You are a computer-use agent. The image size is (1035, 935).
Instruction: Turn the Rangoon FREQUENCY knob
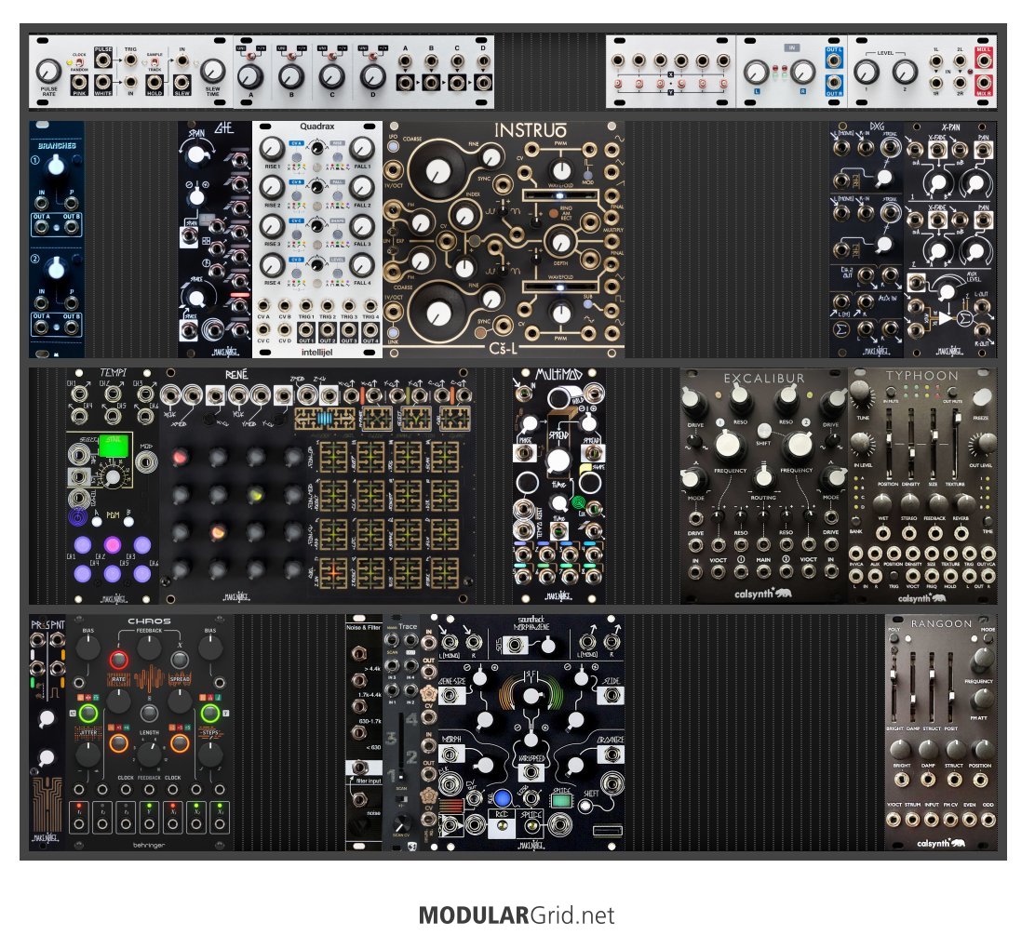[982, 659]
